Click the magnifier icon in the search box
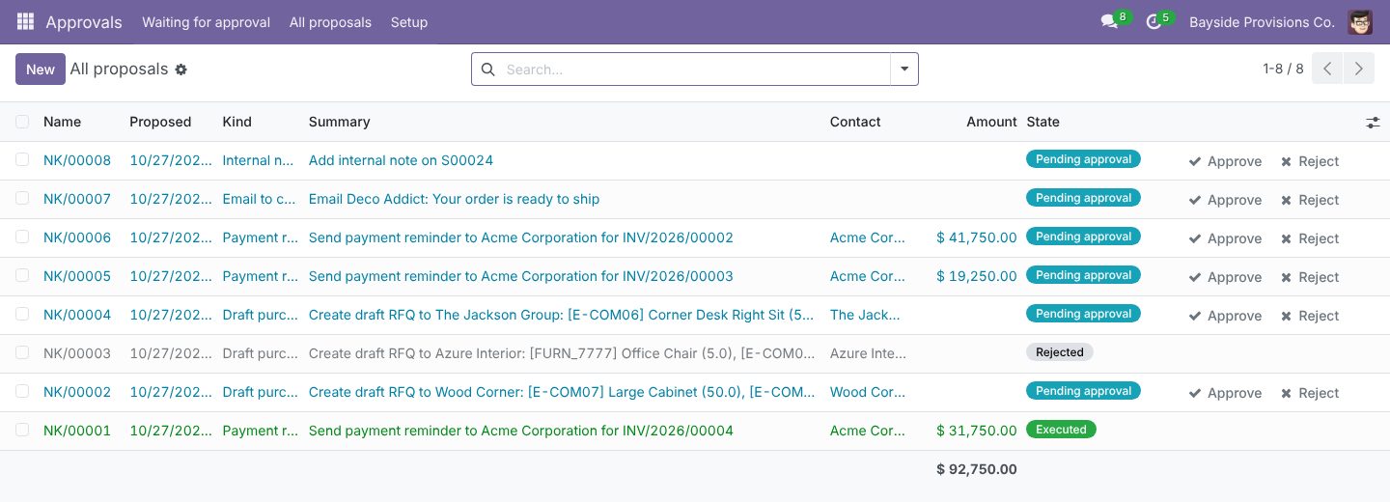 tap(487, 70)
